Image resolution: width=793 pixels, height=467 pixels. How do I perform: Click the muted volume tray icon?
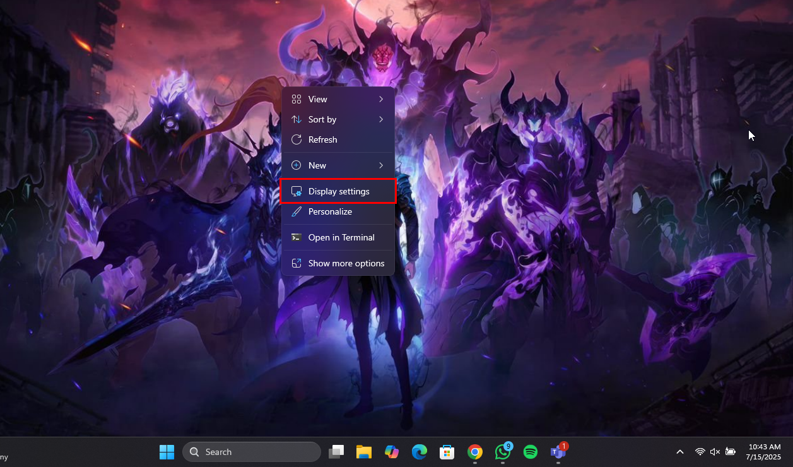pos(715,452)
